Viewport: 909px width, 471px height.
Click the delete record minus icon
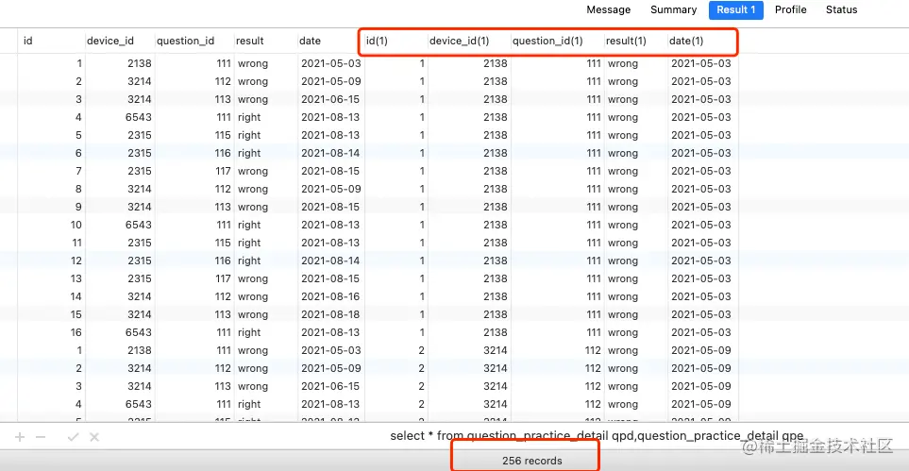(x=41, y=437)
